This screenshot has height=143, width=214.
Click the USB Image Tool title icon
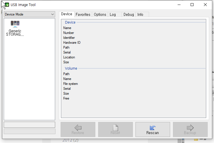[x=7, y=5]
